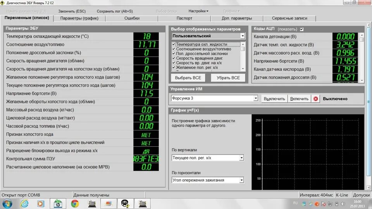Click the Выключить actuator button
The height and width of the screenshot is (209, 372).
click(274, 99)
